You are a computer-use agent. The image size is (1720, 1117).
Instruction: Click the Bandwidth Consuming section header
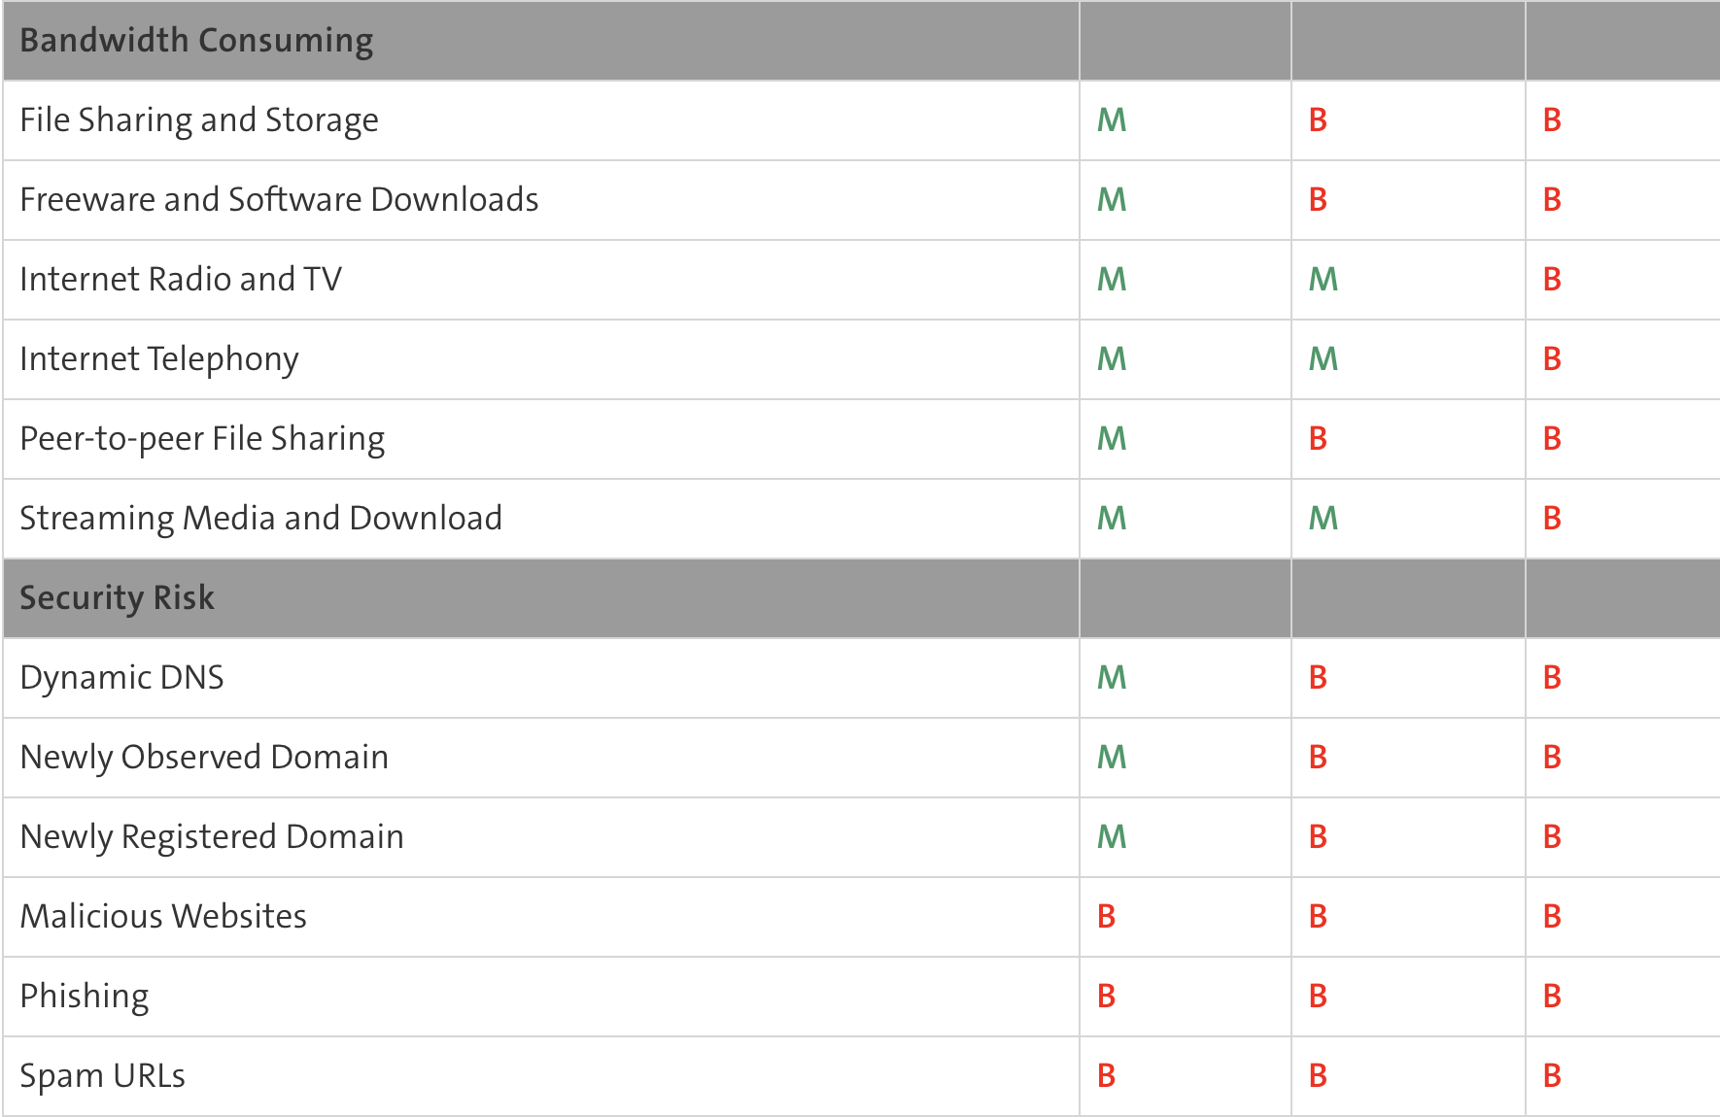[196, 41]
